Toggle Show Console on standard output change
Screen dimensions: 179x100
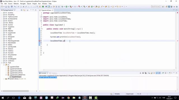(x=157, y=73)
